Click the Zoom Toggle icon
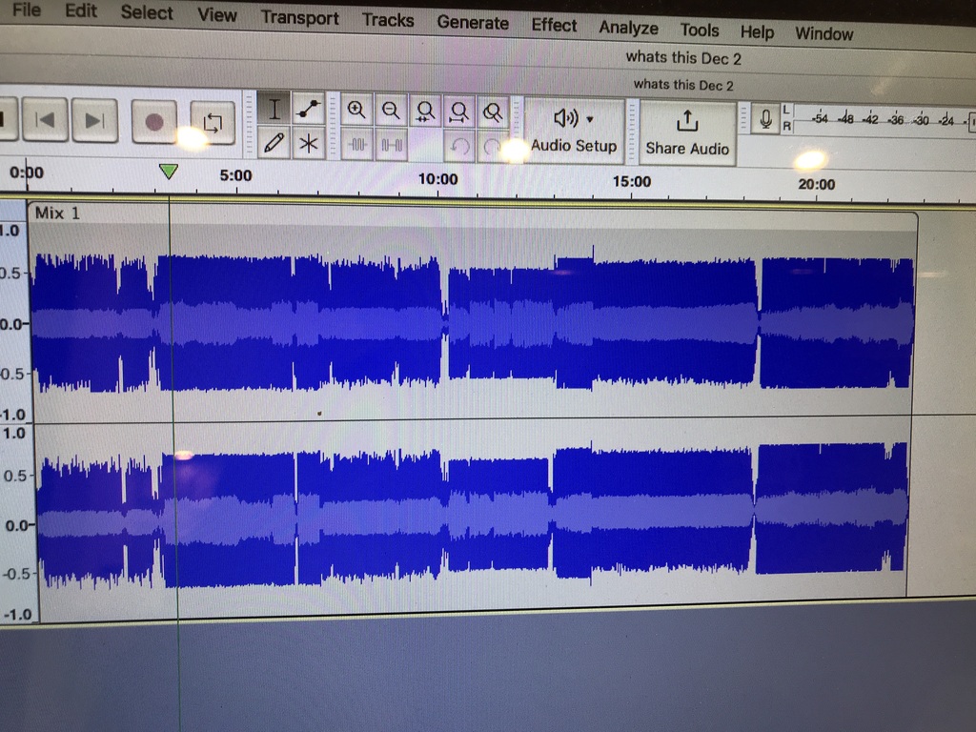976x732 pixels. (493, 113)
